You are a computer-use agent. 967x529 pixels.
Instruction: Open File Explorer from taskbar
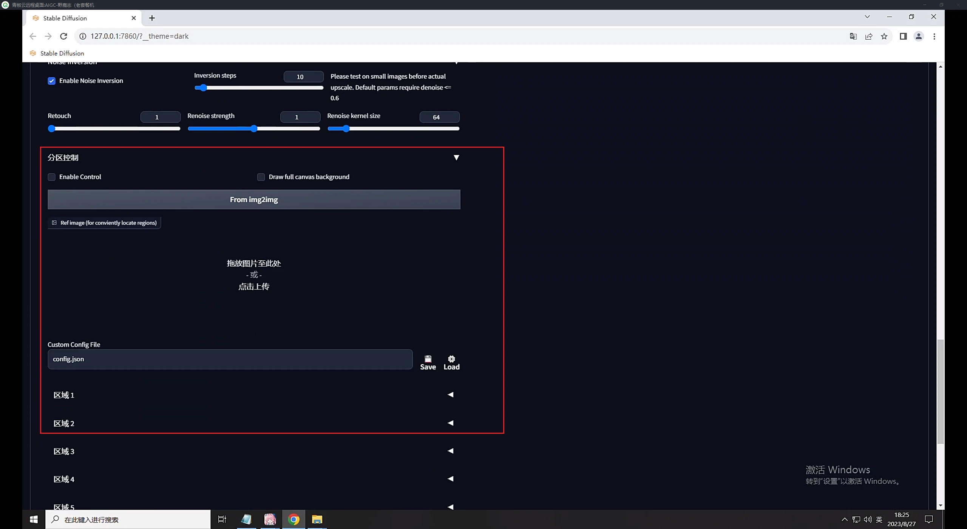coord(317,519)
